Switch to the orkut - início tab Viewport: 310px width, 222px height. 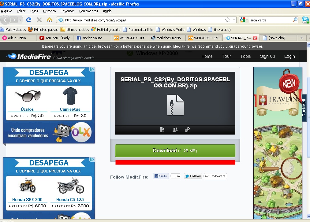click(x=18, y=38)
